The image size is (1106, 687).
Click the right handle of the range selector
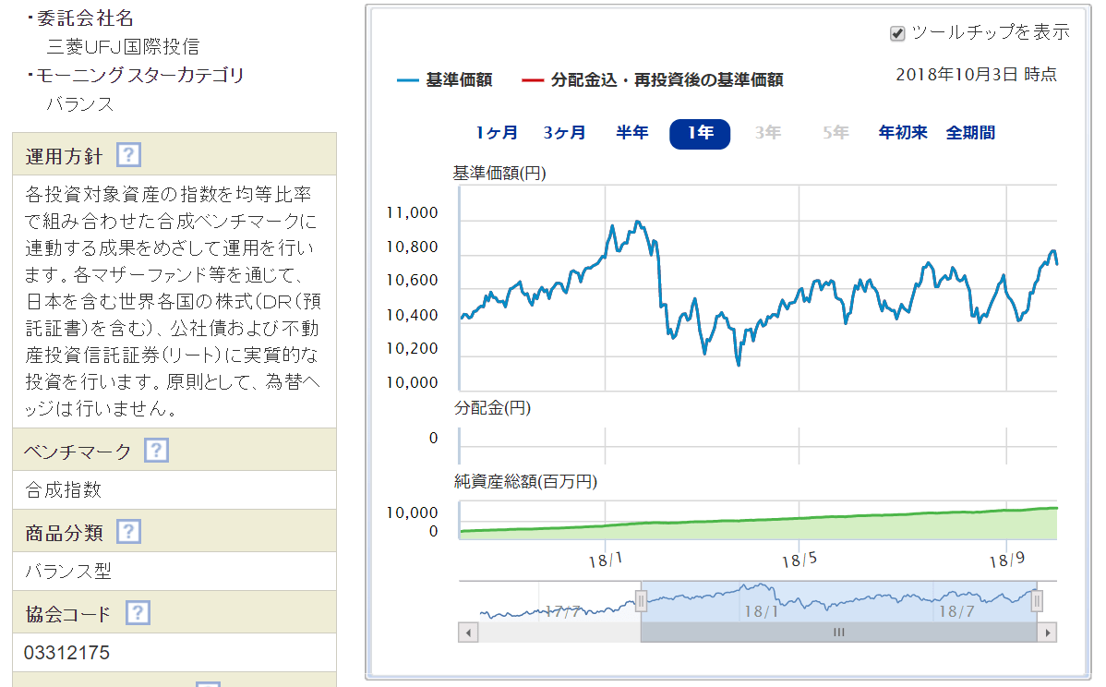(1037, 601)
